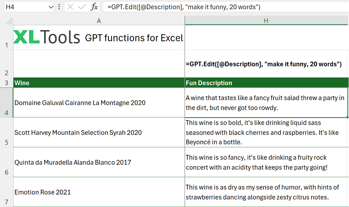
Task: Select the Wine header cell
Action: pos(98,83)
